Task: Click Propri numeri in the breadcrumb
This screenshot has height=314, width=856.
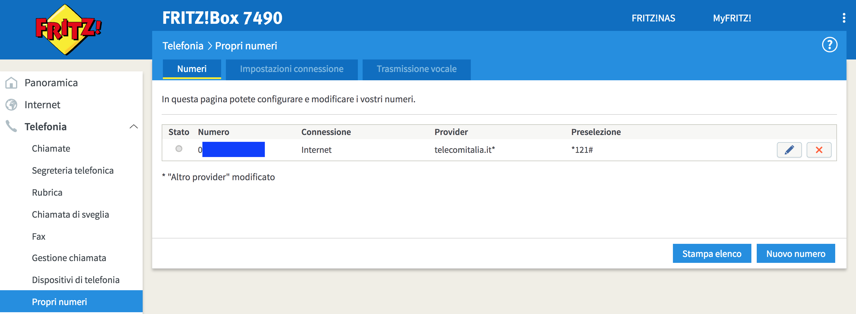Action: [x=246, y=46]
